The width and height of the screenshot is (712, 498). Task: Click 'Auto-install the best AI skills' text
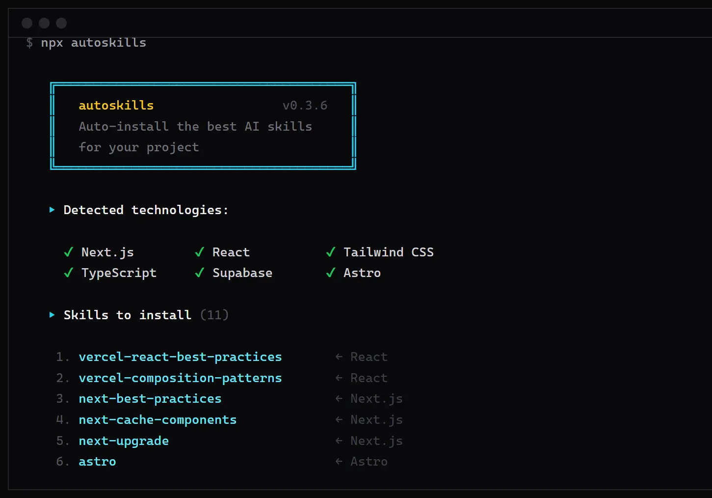195,127
